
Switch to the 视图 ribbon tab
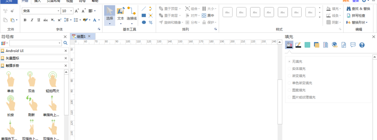tap(69, 1)
